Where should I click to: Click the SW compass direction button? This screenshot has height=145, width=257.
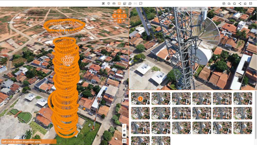coord(115,20)
